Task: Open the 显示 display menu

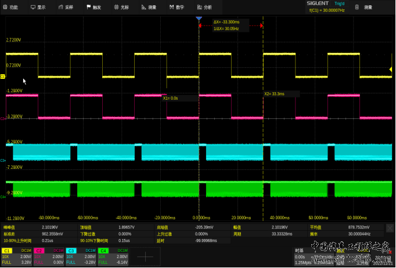Action: (x=38, y=7)
